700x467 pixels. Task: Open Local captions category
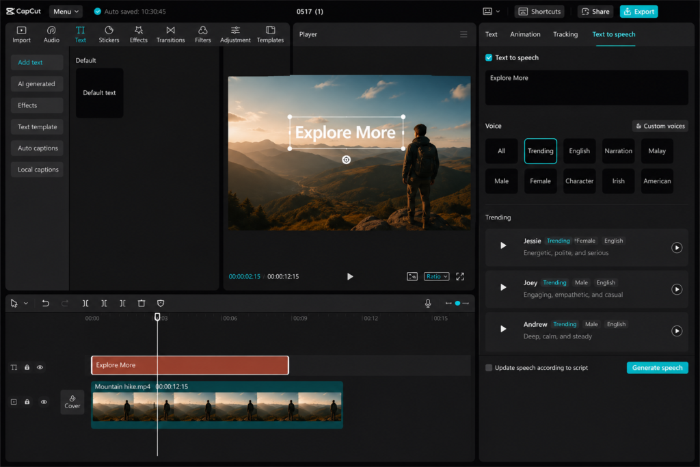[37, 170]
